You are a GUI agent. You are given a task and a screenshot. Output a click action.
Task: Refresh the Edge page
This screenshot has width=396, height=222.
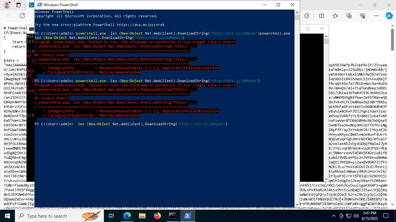[22, 16]
